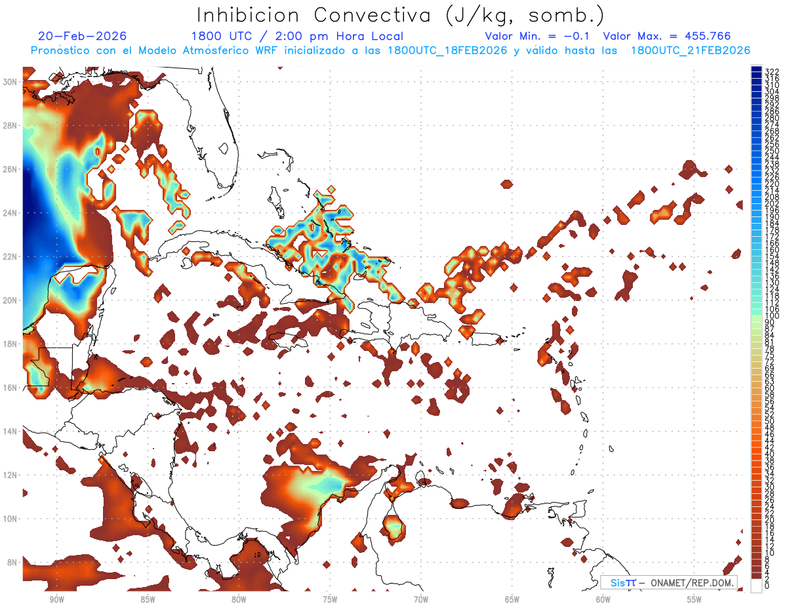The width and height of the screenshot is (787, 608).
Task: Click the date 20-Feb-2026
Action: click(83, 36)
